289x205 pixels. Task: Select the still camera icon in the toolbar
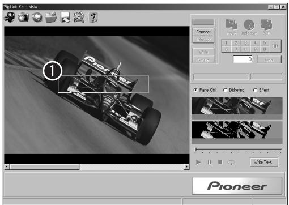[23, 17]
